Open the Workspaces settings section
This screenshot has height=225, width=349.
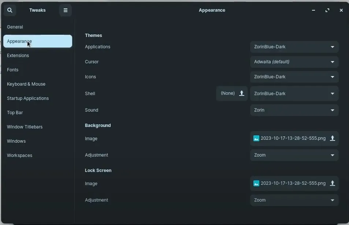pos(19,155)
